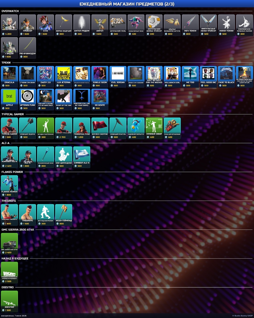Open the Uptown Funk track card
Image resolution: width=254 pixels, height=318 pixels.
(28, 100)
